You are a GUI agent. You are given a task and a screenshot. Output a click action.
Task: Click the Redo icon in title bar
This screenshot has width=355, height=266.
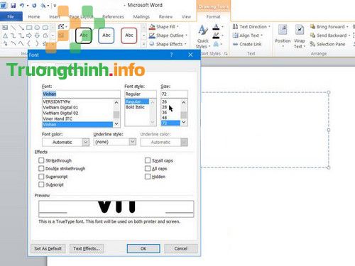pyautogui.click(x=34, y=5)
